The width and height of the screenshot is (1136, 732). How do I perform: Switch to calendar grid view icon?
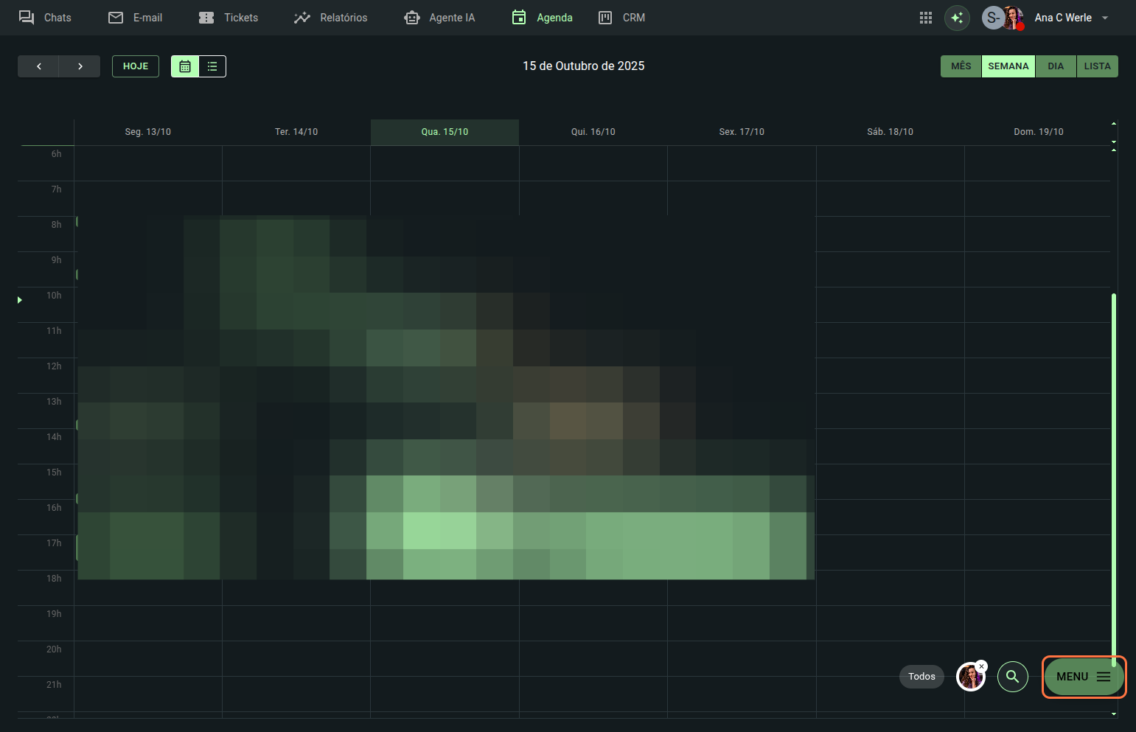click(185, 66)
